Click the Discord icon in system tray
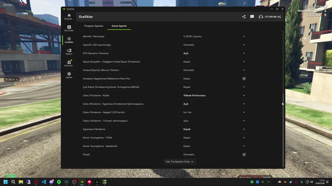The image size is (332, 186). pos(280,182)
